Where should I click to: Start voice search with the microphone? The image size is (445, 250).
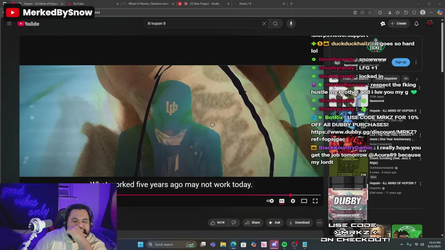(x=291, y=24)
